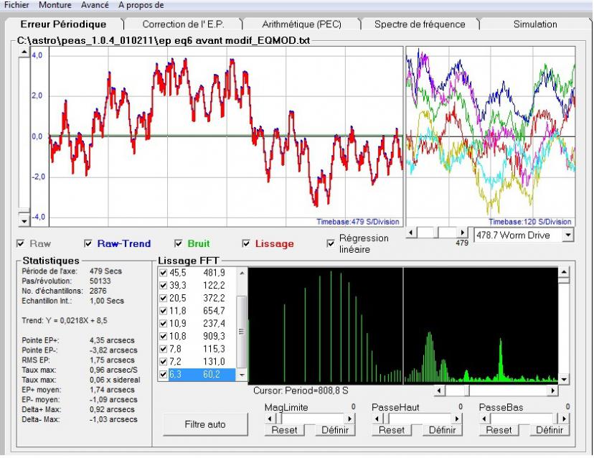Viewport: 594px width, 458px height.
Task: Click right arrow of spectrum horizontal scrollbar
Action: [x=552, y=390]
